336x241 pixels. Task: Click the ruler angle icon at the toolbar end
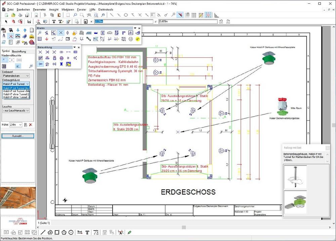point(216,15)
